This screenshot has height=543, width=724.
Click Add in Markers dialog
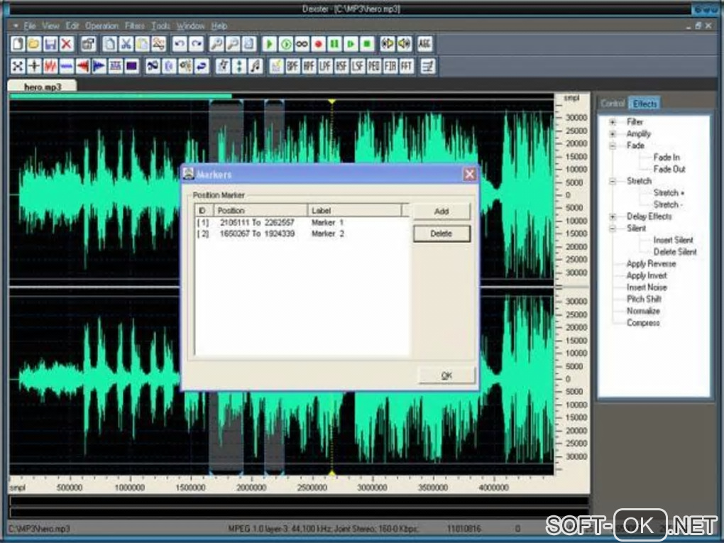441,212
